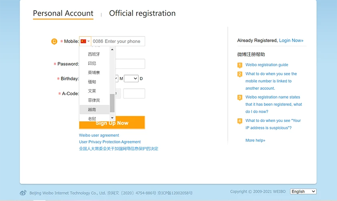
Task: Click the A-Code verification input field
Action: 134,93
